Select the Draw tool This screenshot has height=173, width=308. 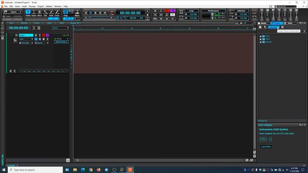coord(51,13)
